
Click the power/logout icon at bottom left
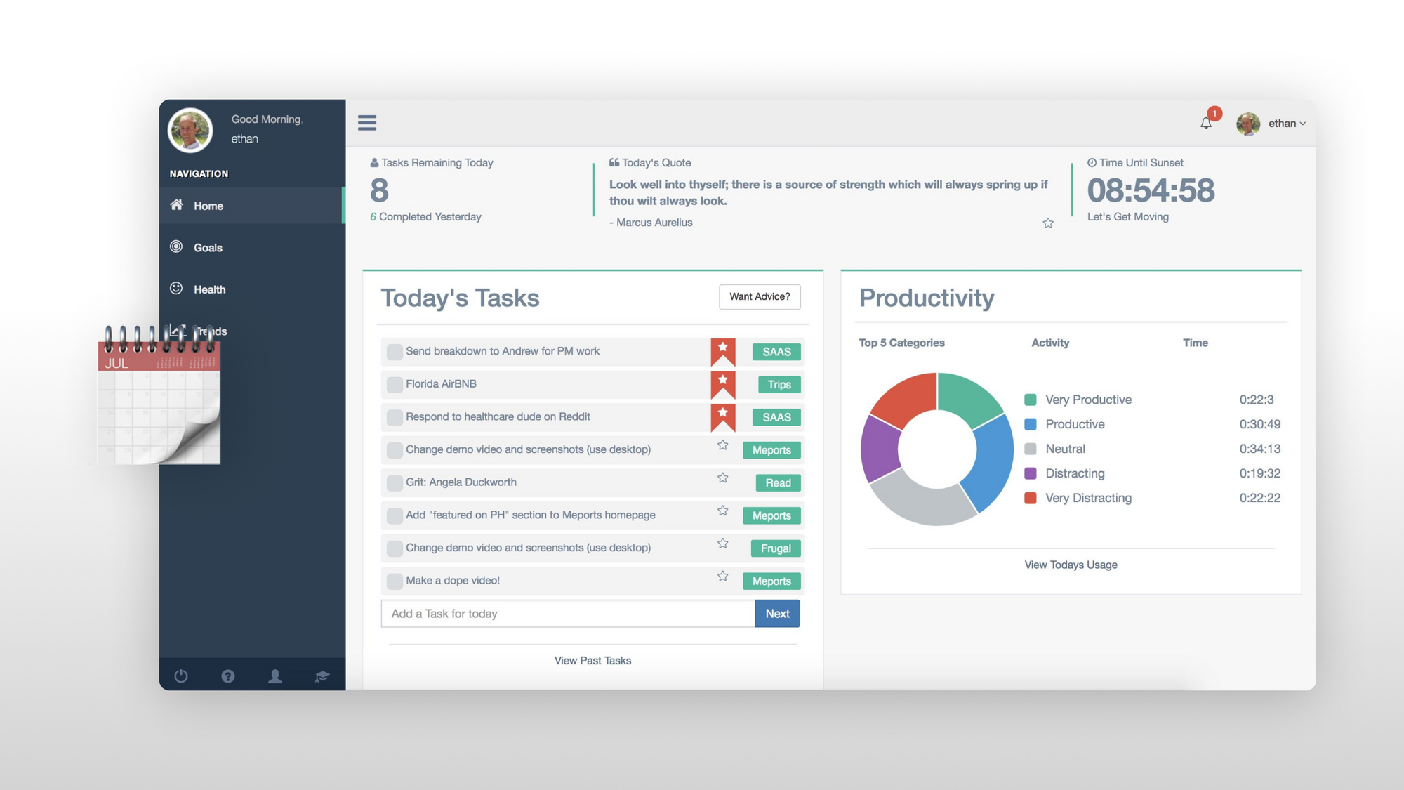tap(181, 676)
